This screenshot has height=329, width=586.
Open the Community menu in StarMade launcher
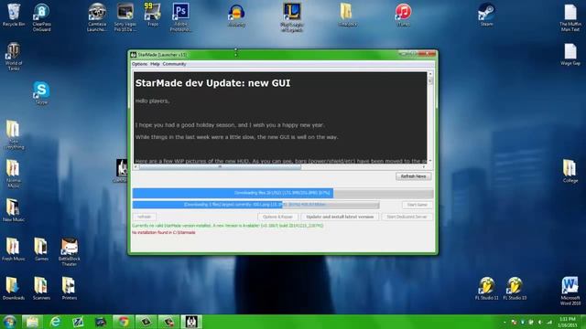174,64
